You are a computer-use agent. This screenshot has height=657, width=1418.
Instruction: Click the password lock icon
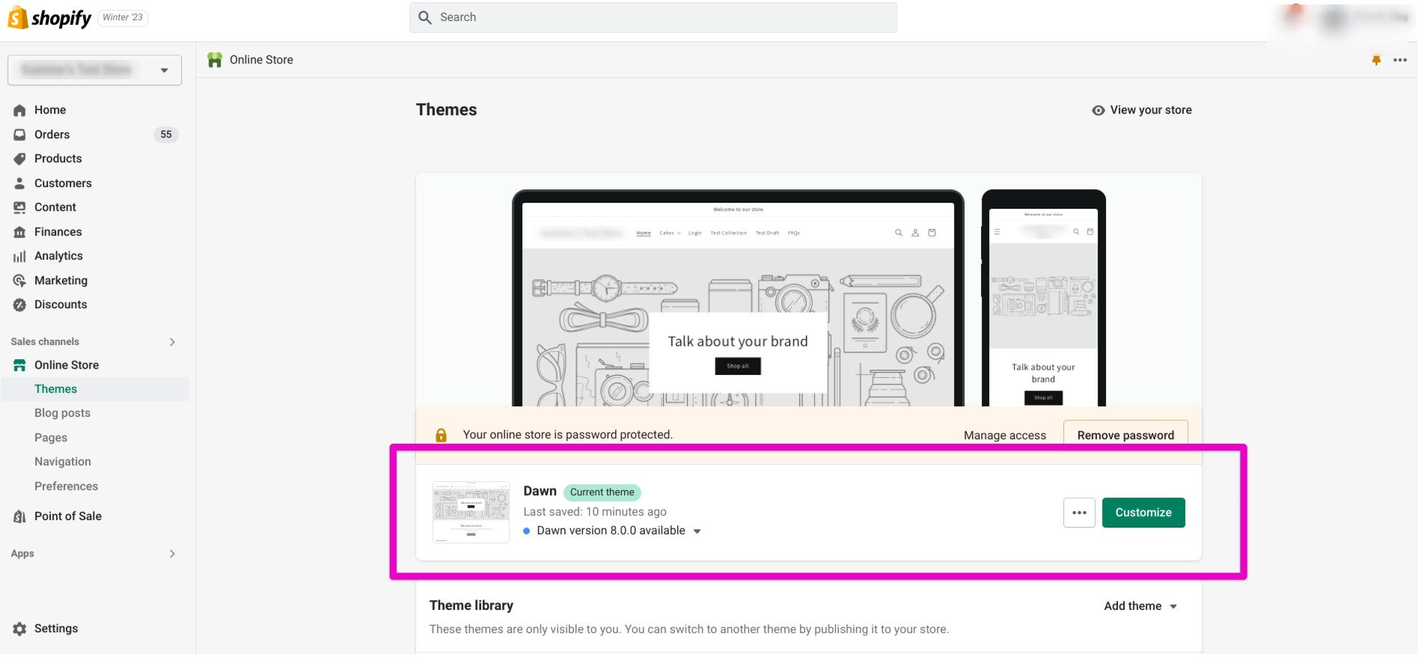click(441, 435)
